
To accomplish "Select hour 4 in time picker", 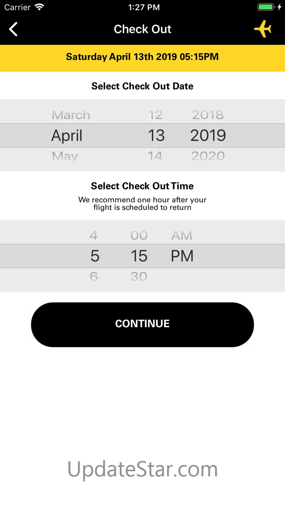I will point(94,235).
